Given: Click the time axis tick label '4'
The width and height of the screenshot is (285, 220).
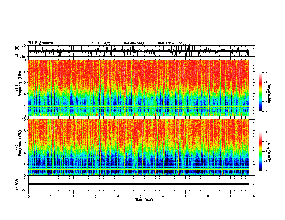Looking at the screenshot, I should pyautogui.click(x=118, y=196).
